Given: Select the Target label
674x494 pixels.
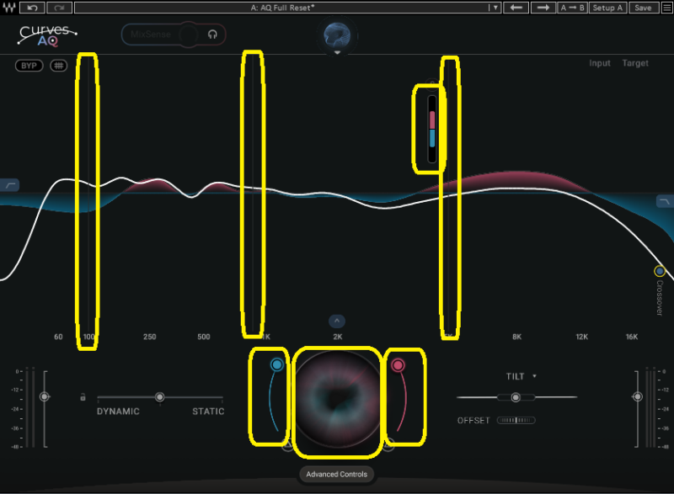Looking at the screenshot, I should (635, 64).
